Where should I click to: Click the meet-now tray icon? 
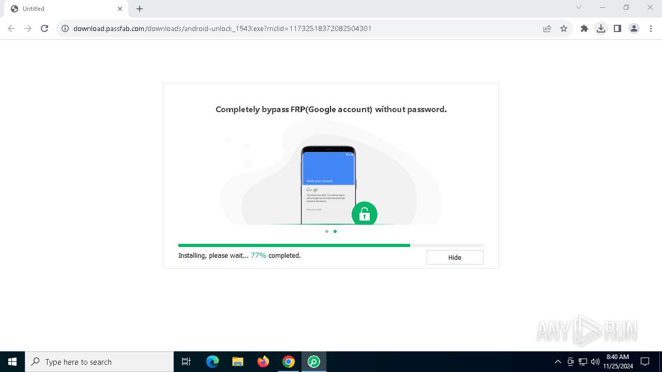tap(570, 362)
